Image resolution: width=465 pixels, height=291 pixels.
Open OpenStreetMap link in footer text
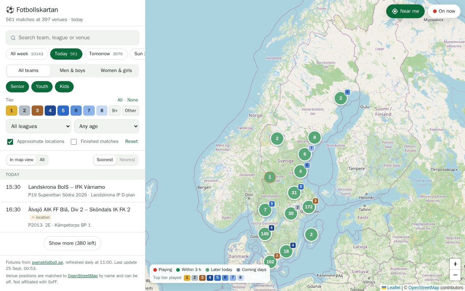click(x=82, y=276)
